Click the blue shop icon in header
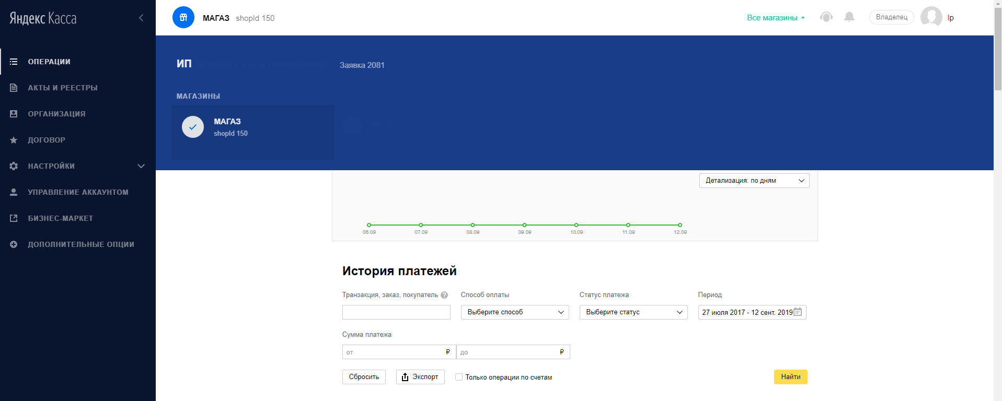This screenshot has height=401, width=1002. click(x=183, y=18)
